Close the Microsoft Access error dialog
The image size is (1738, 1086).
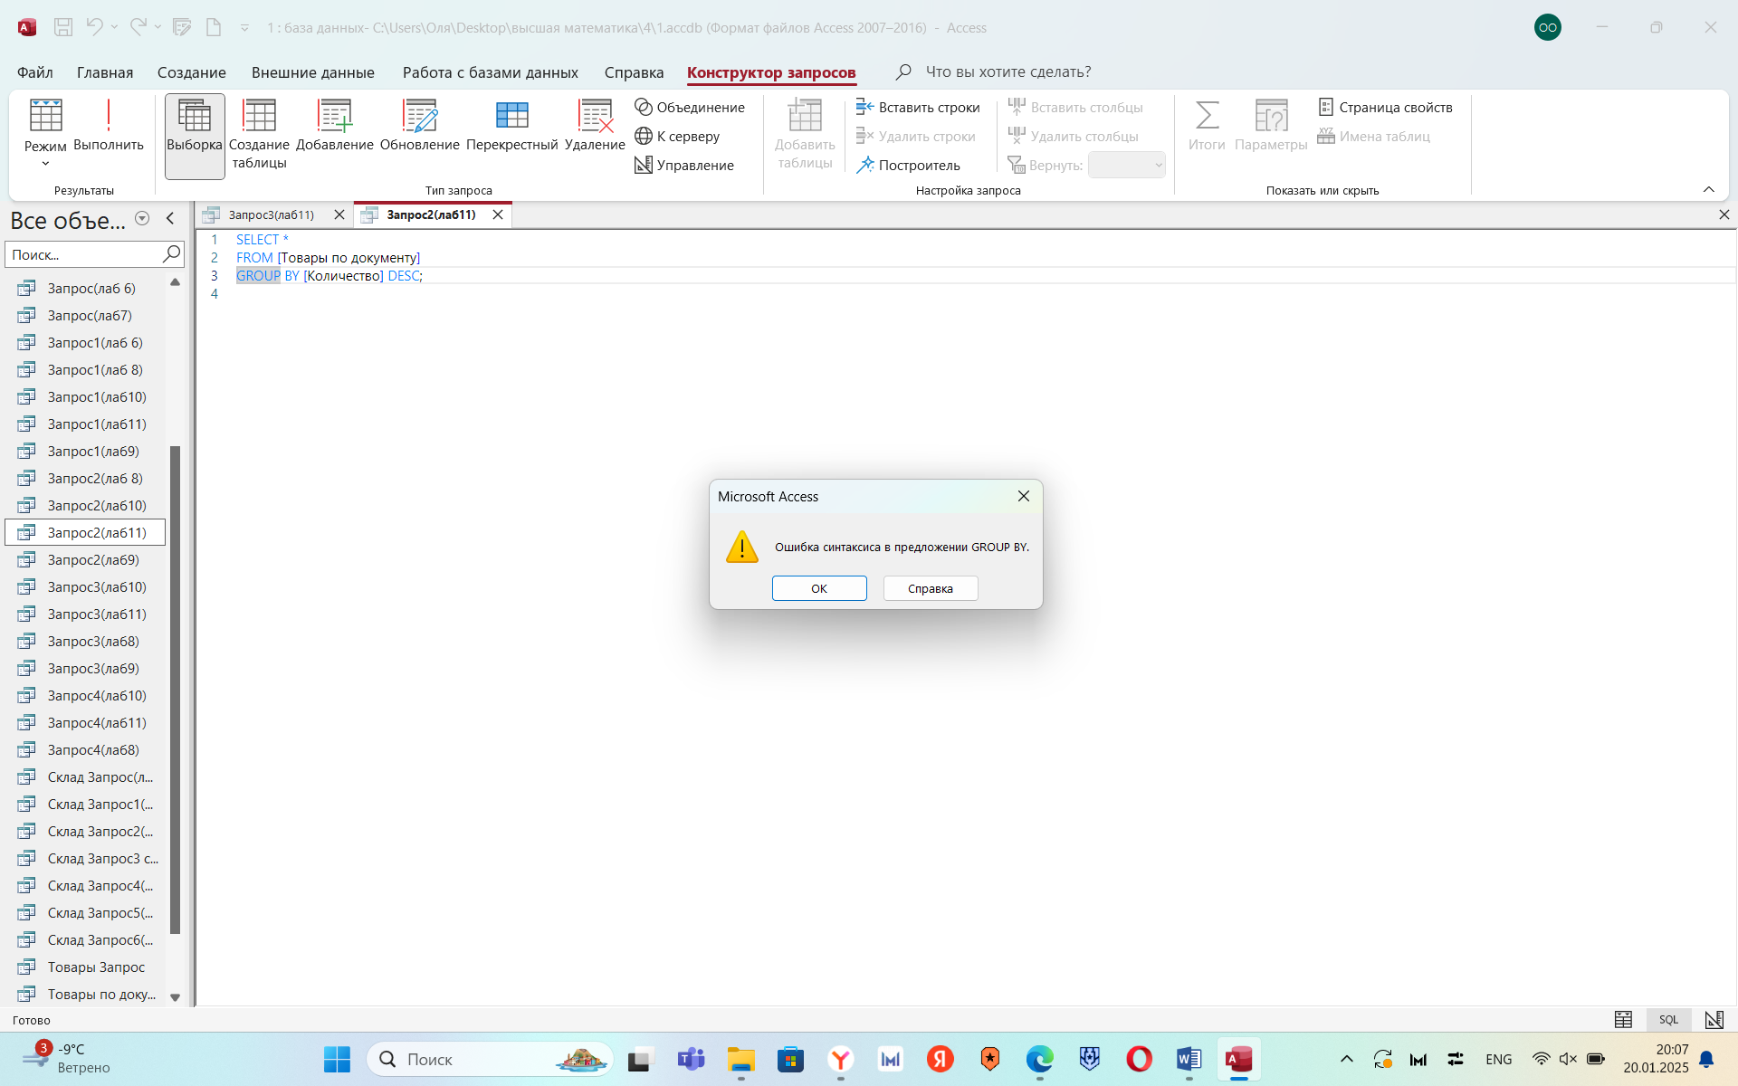pyautogui.click(x=1024, y=496)
